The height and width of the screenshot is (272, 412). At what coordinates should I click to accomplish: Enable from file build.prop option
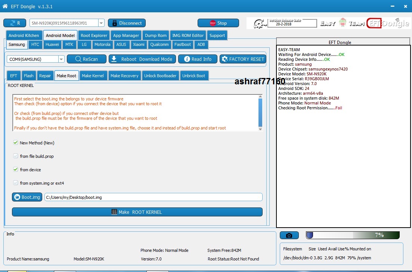16,156
